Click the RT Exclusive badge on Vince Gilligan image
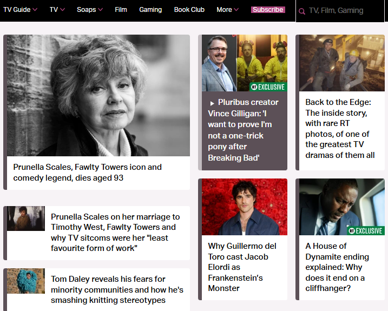Screen dimensions: 388x311 pyautogui.click(x=268, y=87)
